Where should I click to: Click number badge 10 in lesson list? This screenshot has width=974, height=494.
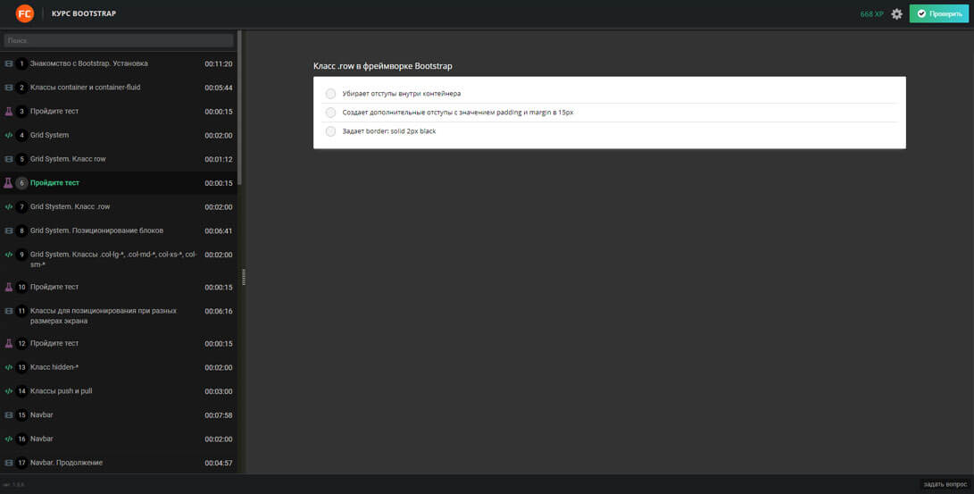pyautogui.click(x=21, y=287)
